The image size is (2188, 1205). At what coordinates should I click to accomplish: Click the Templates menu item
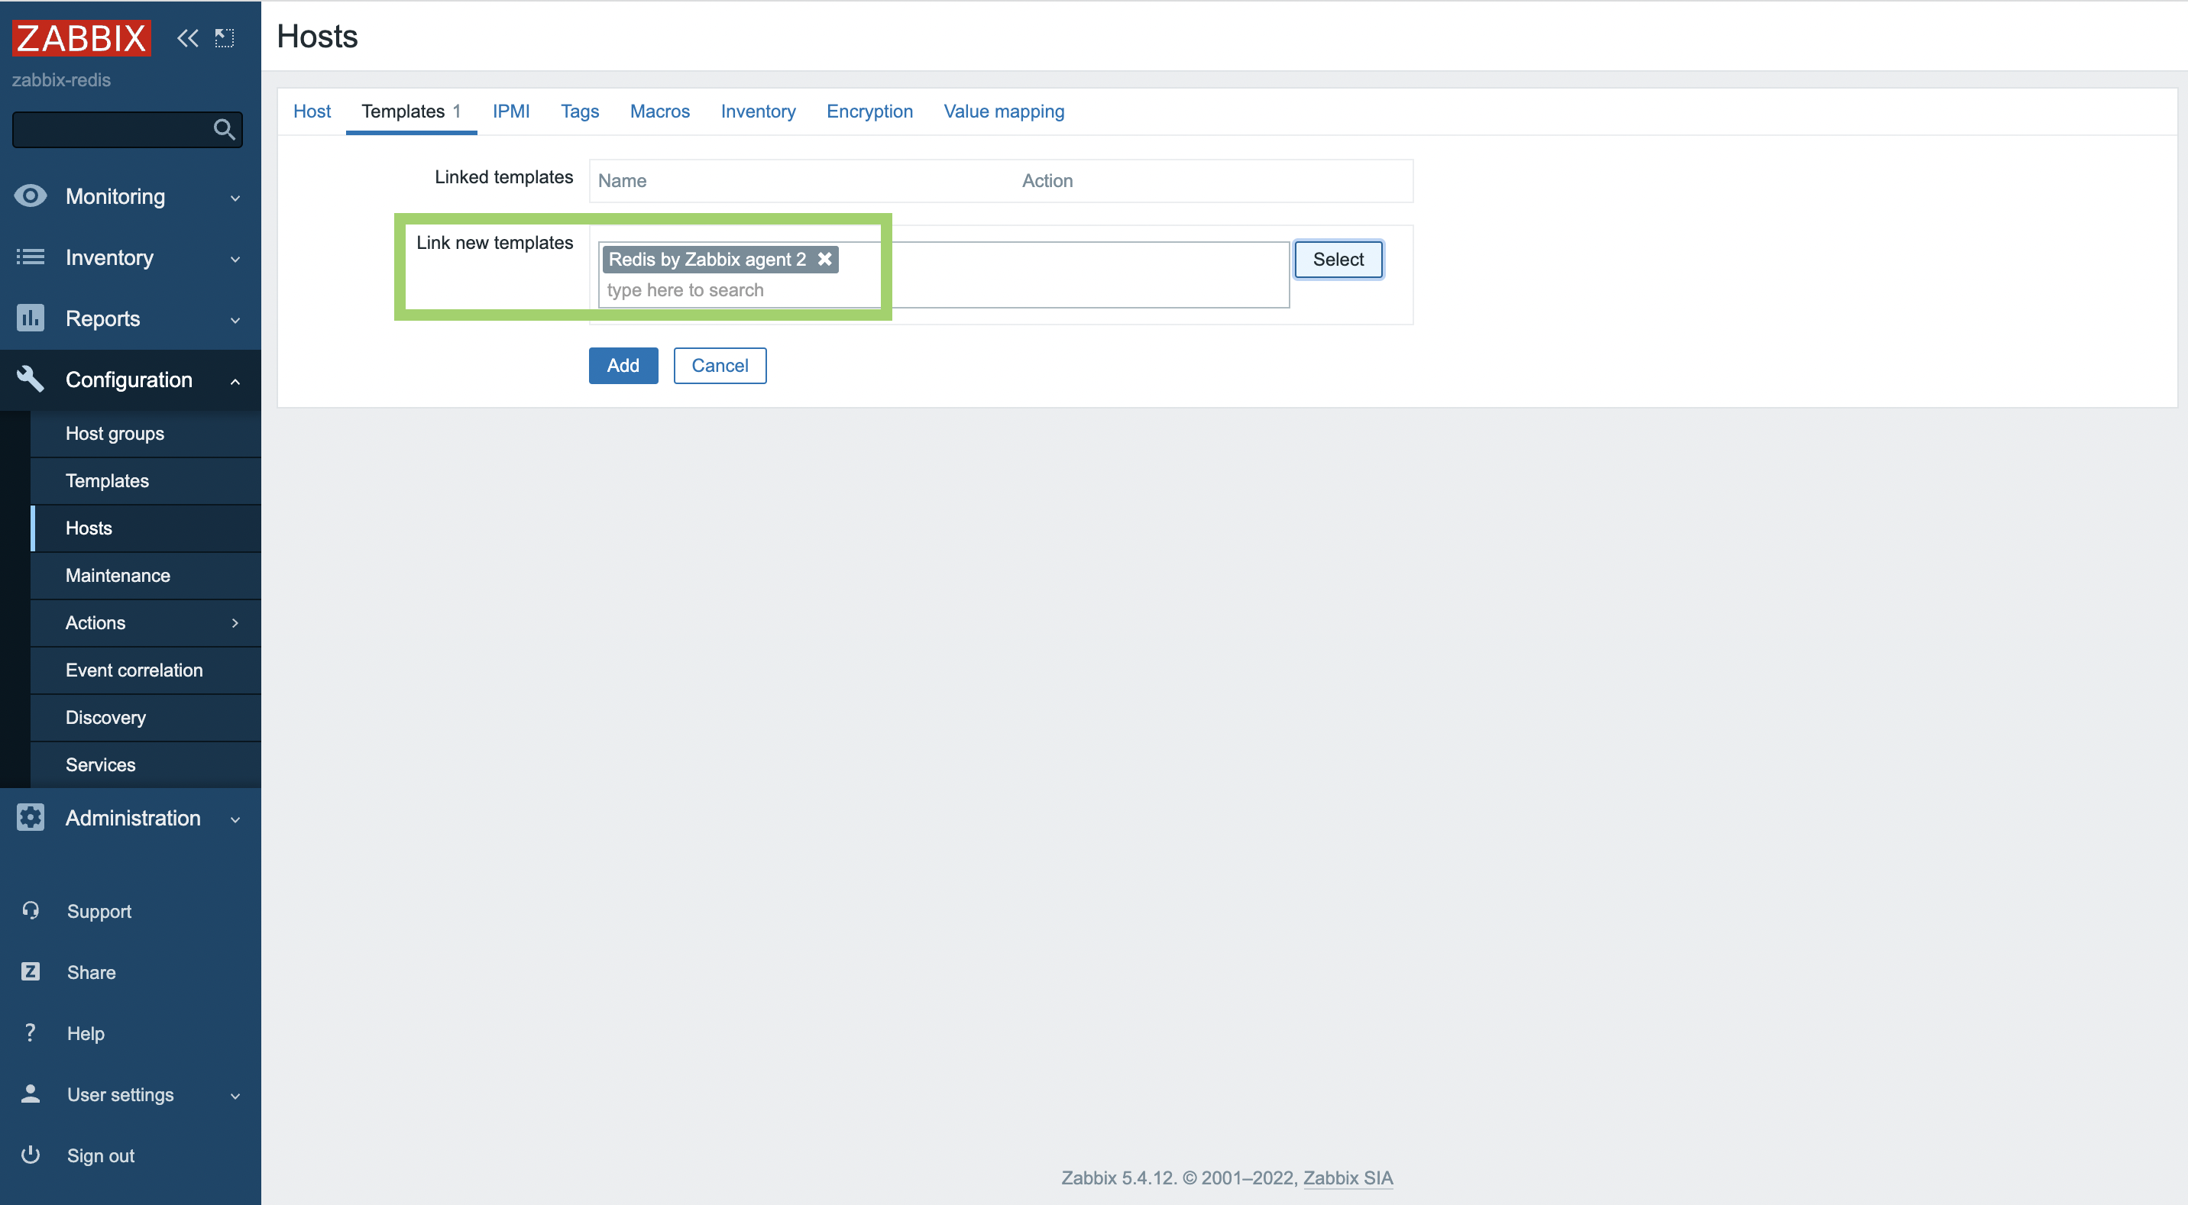pyautogui.click(x=107, y=480)
